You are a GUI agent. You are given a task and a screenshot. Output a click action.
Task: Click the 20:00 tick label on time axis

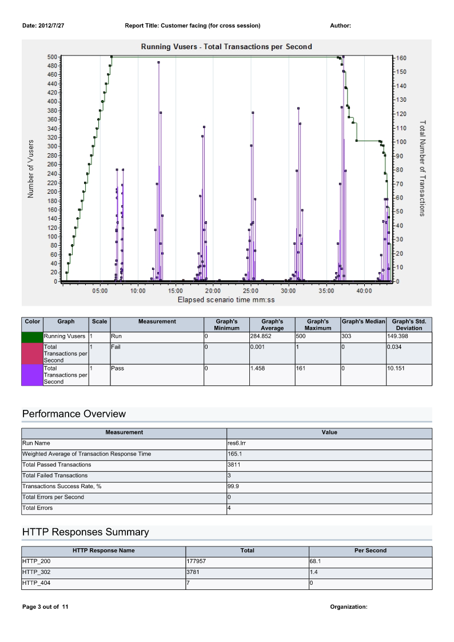point(213,291)
